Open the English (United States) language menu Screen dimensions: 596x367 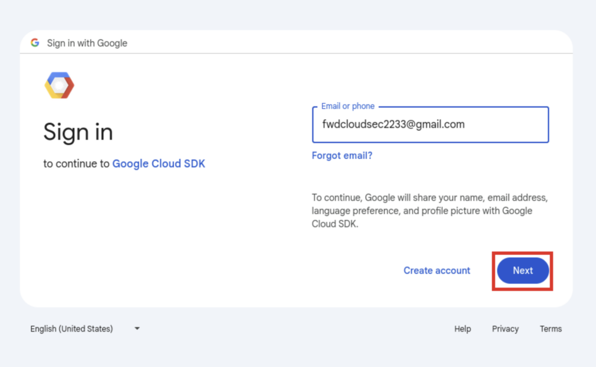72,329
